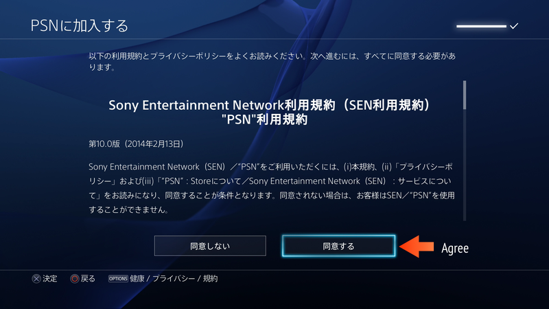Click the "PSN"利用規約 heading line

[265, 119]
